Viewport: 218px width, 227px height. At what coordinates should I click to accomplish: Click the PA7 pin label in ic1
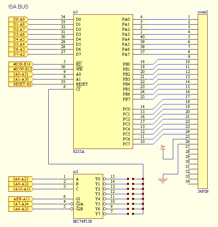click(126, 54)
